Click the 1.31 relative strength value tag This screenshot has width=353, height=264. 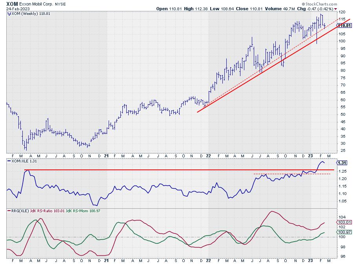point(342,163)
